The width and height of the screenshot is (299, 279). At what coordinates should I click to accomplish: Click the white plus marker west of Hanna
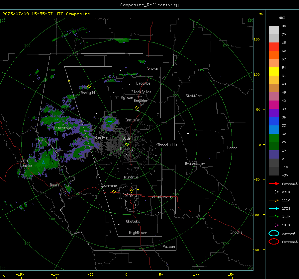click(188, 133)
